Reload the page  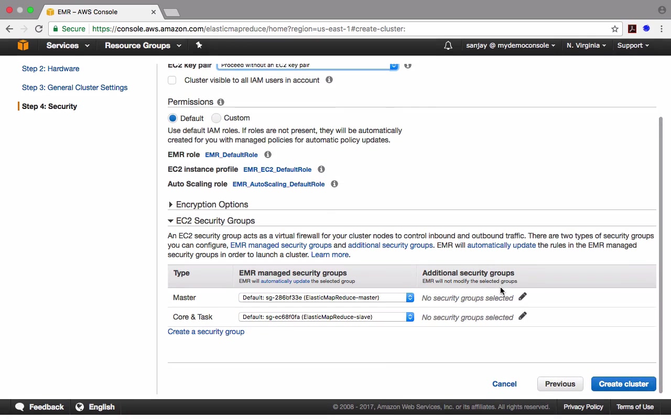point(39,29)
